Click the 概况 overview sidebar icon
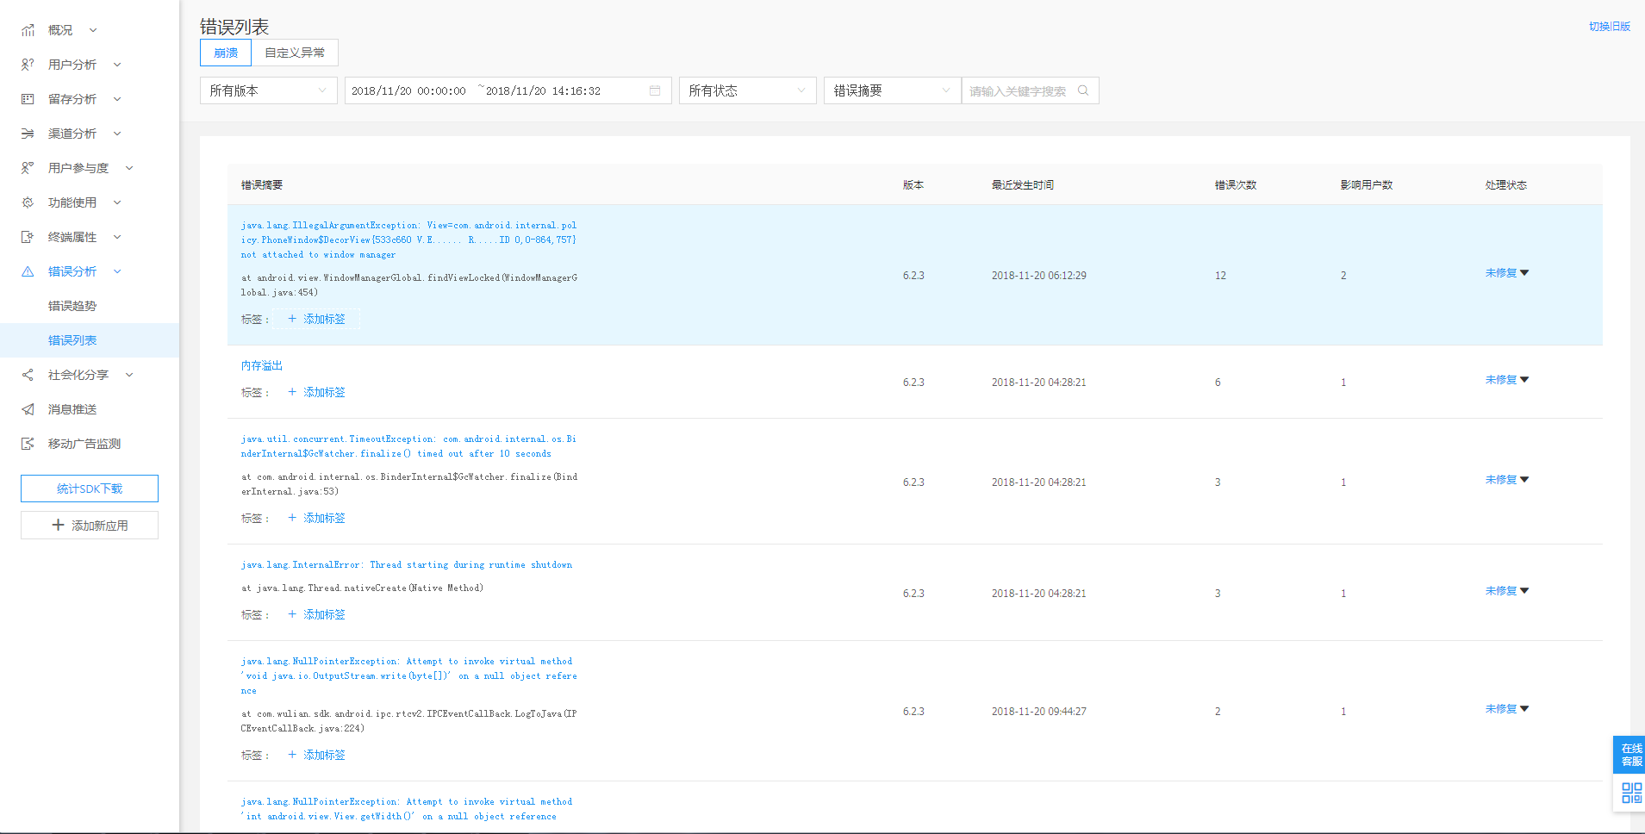This screenshot has width=1645, height=834. point(28,30)
